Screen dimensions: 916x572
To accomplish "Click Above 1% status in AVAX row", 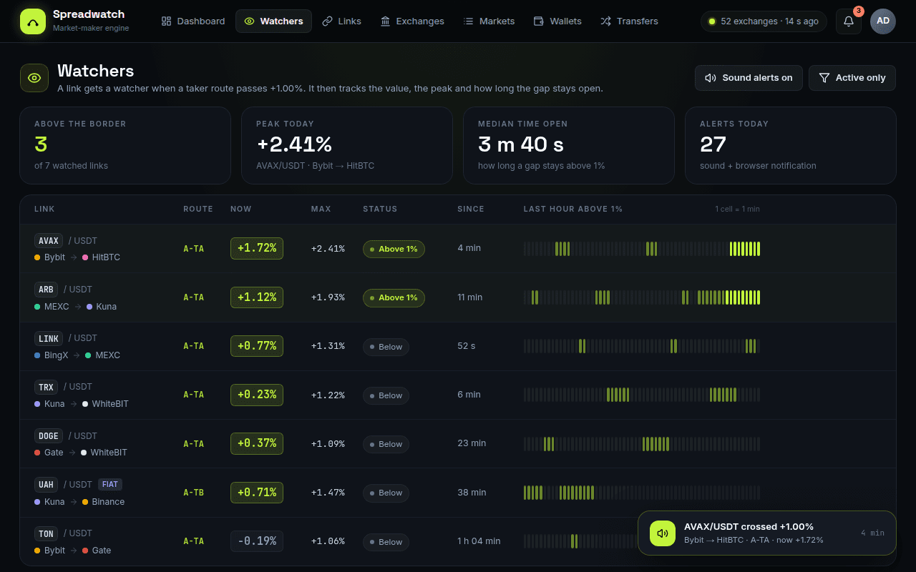I will point(394,249).
